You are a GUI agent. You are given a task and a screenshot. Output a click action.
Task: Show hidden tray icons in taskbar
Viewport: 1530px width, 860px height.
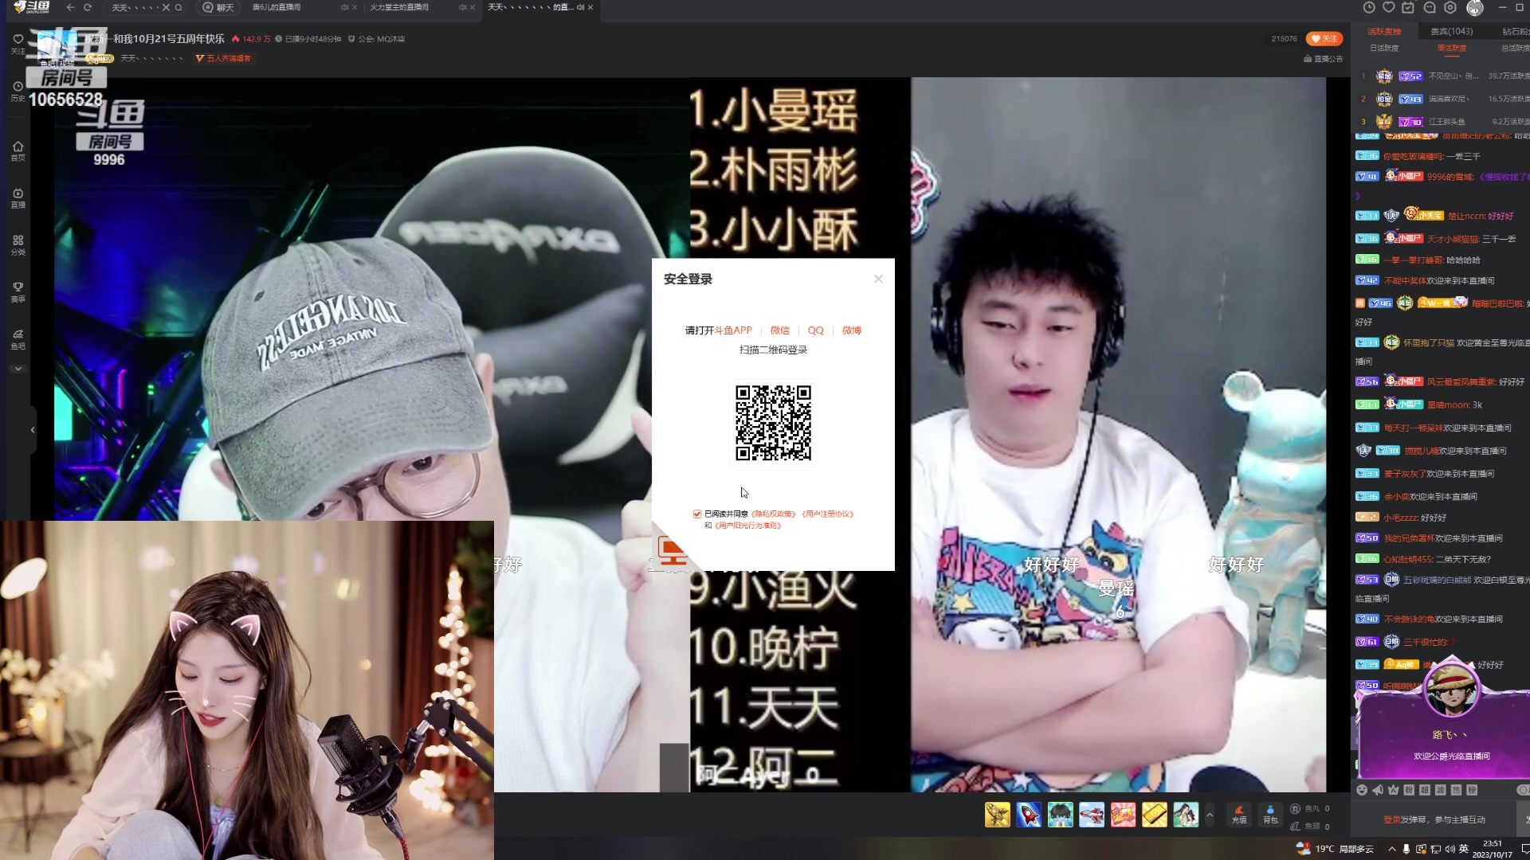pyautogui.click(x=1391, y=849)
